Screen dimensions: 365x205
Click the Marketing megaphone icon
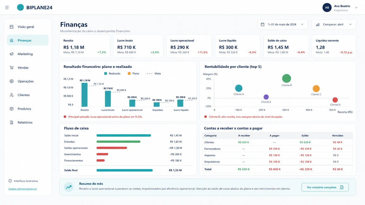point(11,54)
